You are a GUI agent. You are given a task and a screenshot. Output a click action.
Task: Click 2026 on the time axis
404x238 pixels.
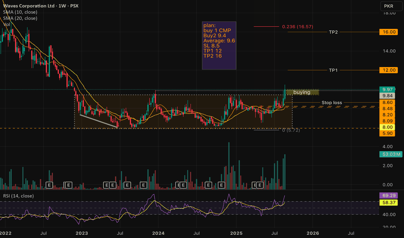313,233
